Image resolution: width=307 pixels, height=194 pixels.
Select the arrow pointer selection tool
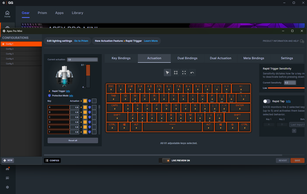point(167,73)
